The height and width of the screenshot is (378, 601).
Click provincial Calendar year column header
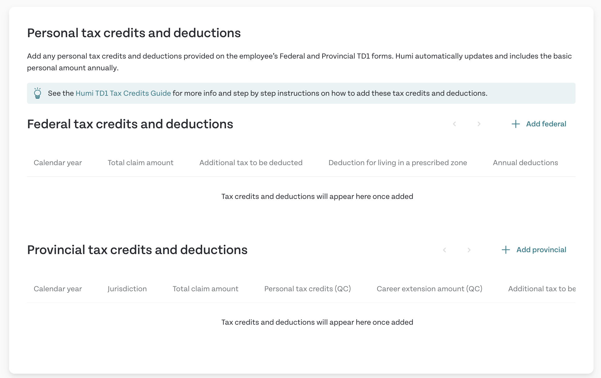[x=58, y=289]
